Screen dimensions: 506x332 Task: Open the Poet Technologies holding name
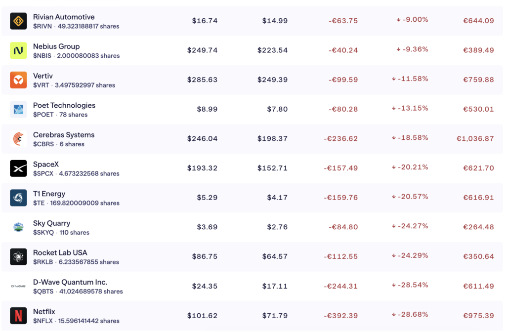pyautogui.click(x=64, y=106)
